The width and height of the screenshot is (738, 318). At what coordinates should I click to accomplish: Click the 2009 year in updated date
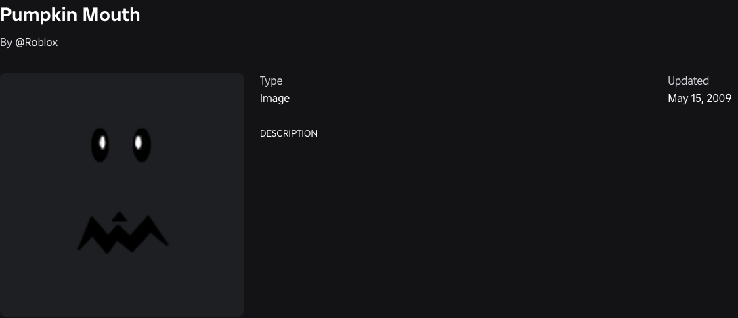pos(718,98)
